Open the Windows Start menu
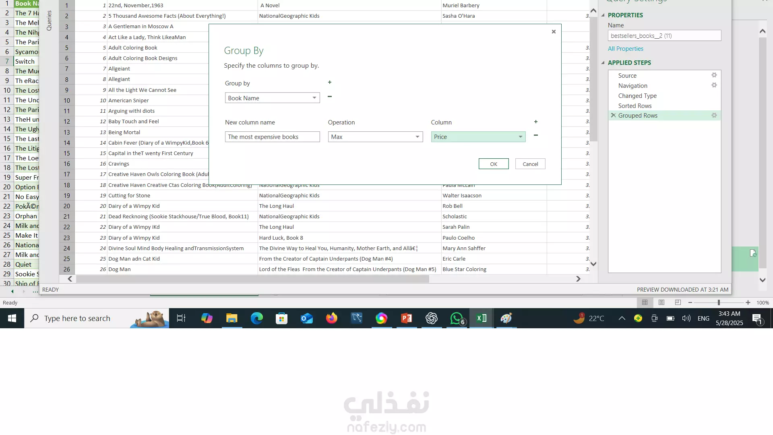Image resolution: width=773 pixels, height=435 pixels. coord(12,318)
